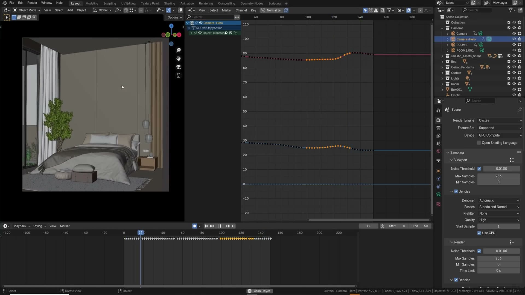Open the Device GPU Compute dropdown

coord(500,135)
